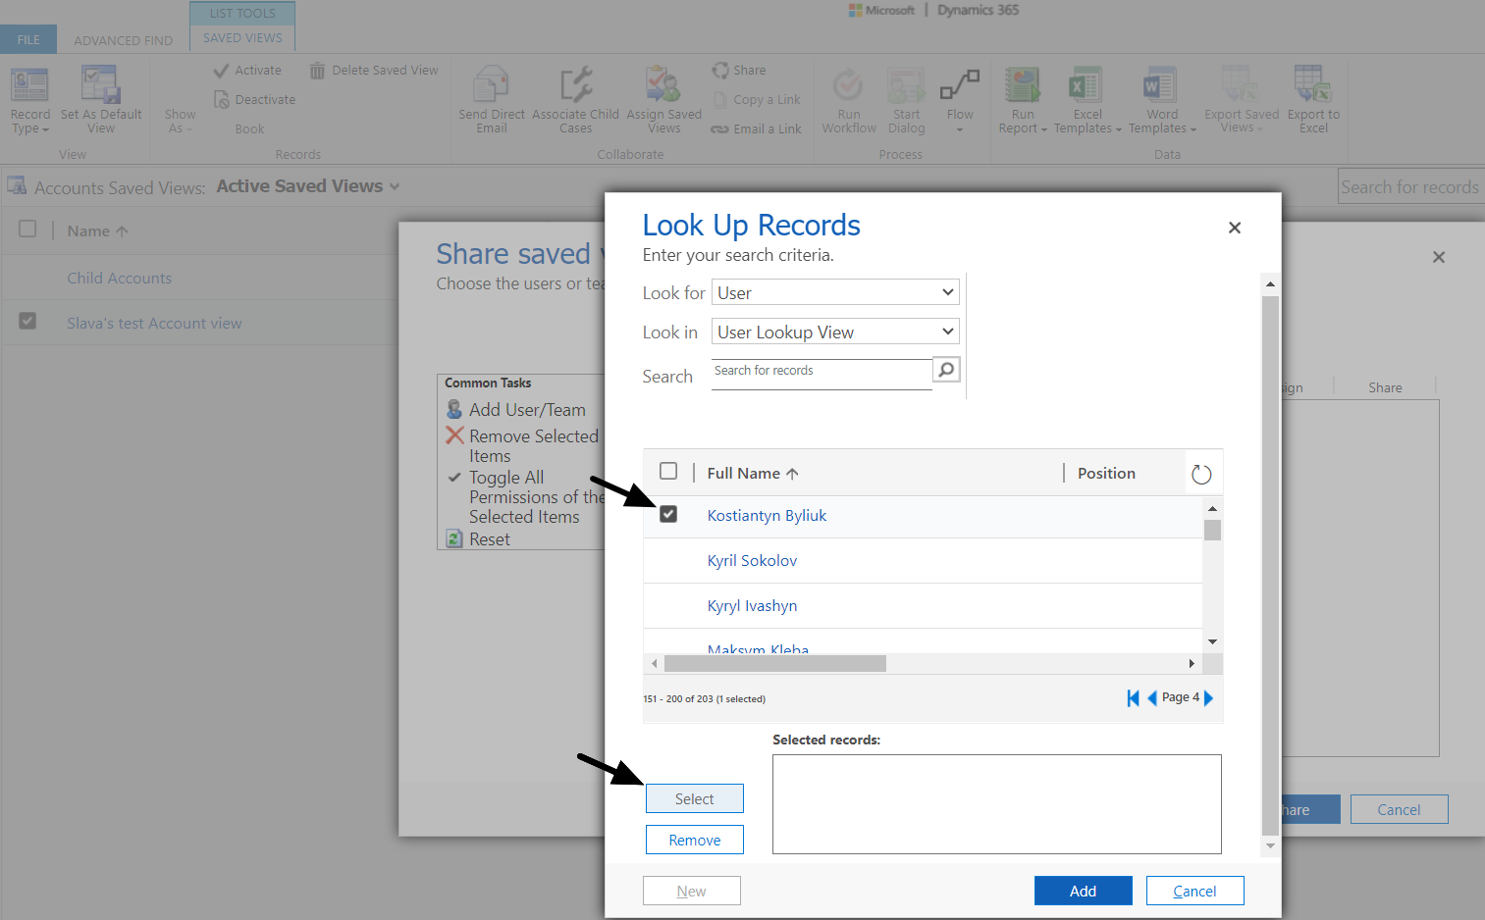Toggle select-all checkbox beside Name column

[x=27, y=229]
